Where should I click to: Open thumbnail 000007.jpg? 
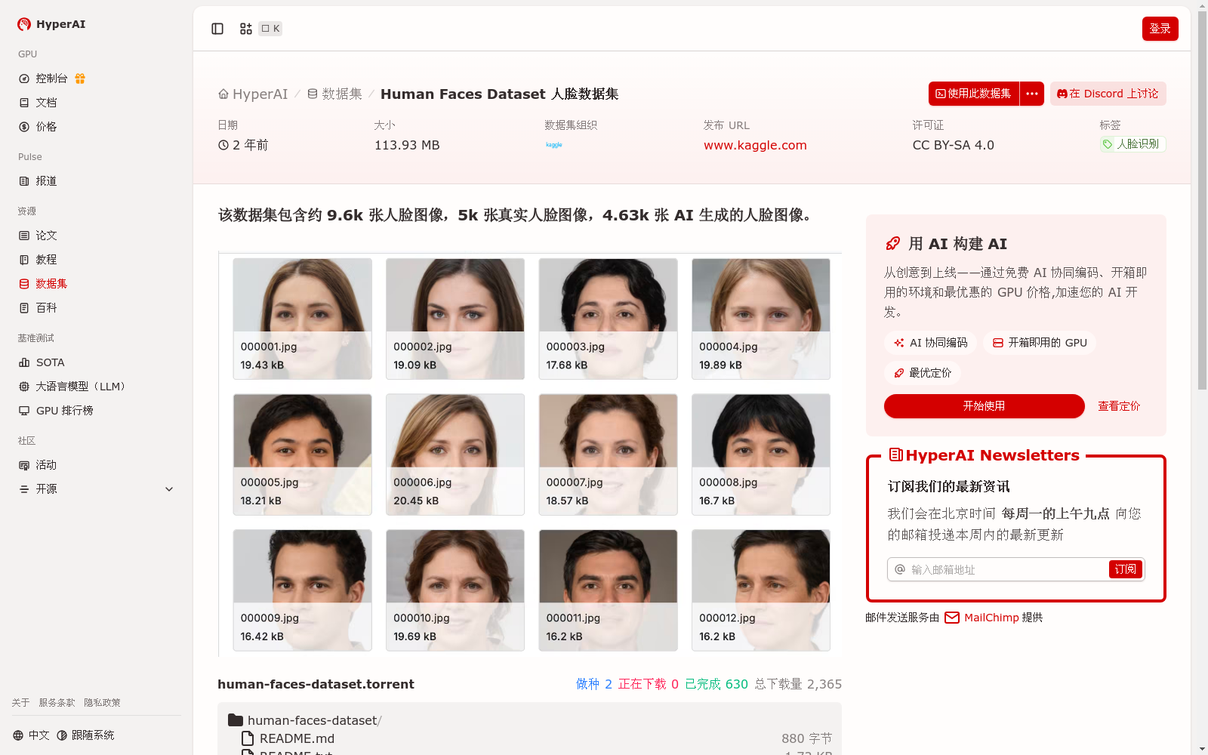609,455
